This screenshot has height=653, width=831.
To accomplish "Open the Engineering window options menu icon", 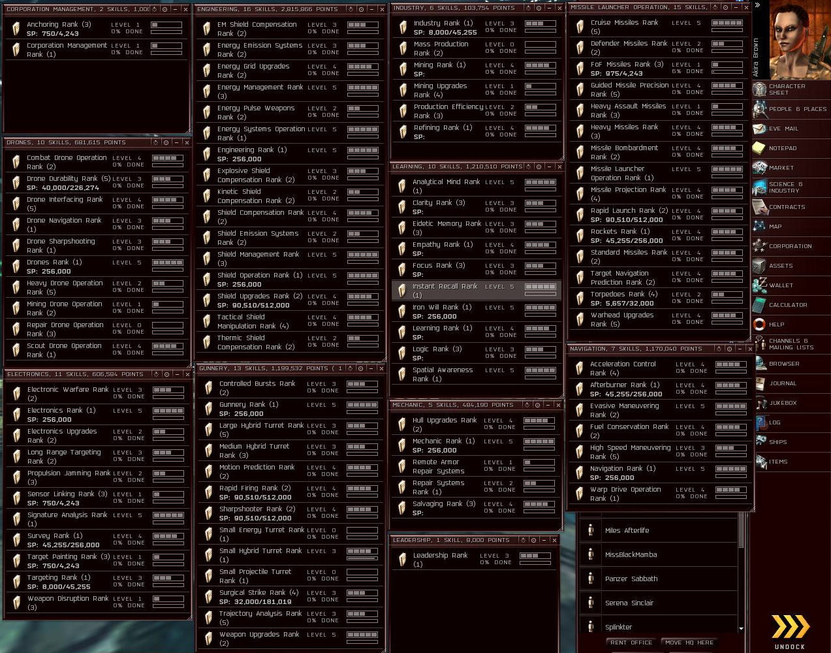I will (351, 10).
